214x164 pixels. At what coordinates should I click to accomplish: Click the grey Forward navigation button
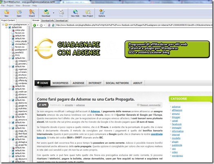41,25
